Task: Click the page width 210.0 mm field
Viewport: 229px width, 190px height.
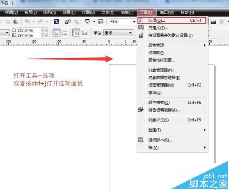Action: [x=29, y=30]
